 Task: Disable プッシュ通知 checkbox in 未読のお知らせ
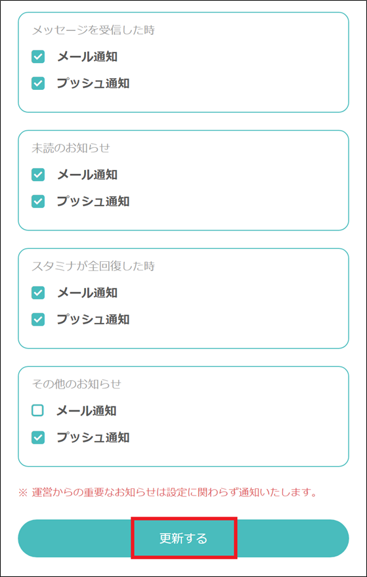point(38,202)
